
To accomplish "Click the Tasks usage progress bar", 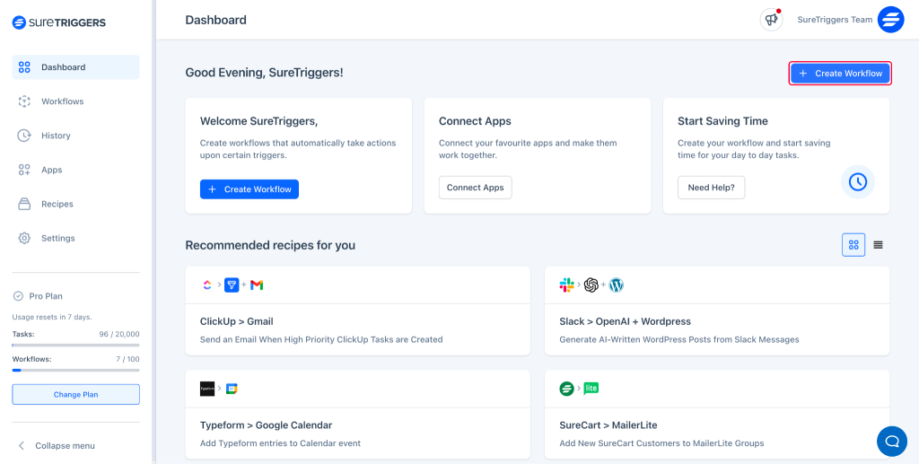I will (75, 345).
